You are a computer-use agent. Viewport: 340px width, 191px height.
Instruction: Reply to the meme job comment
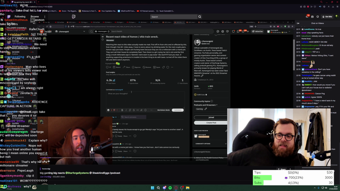118,151
